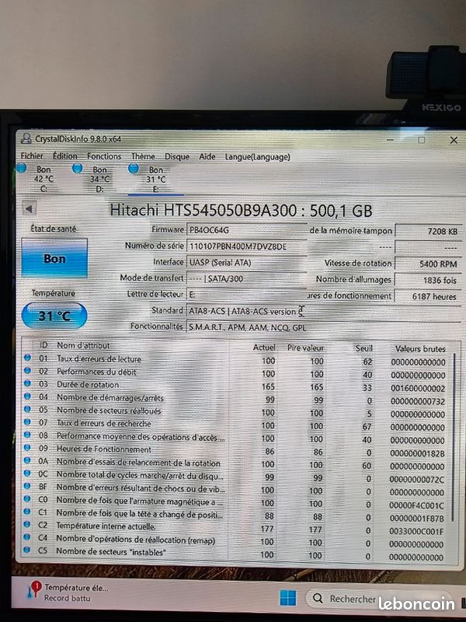Image resolution: width=466 pixels, height=622 pixels.
Task: Click status icon of attribute 02
Action: click(x=27, y=371)
